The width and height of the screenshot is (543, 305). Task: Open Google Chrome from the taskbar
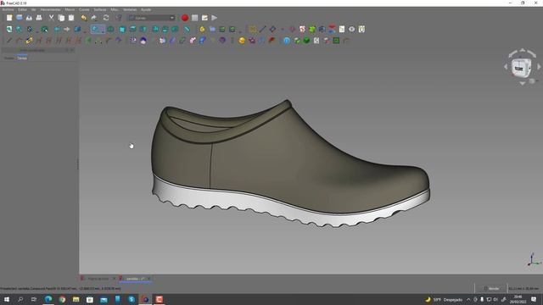(x=62, y=299)
